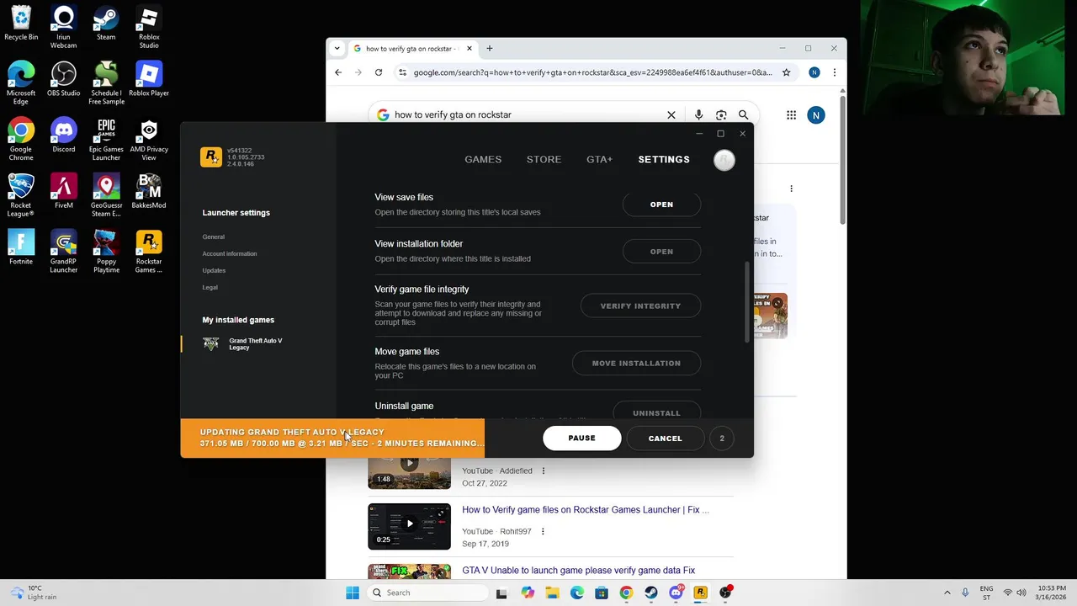Open the Recycle Bin desktop icon

21,24
